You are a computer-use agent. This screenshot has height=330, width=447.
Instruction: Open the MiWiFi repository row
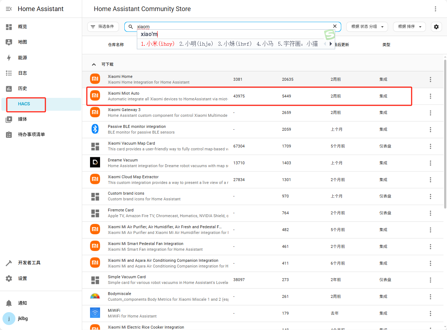click(263, 314)
